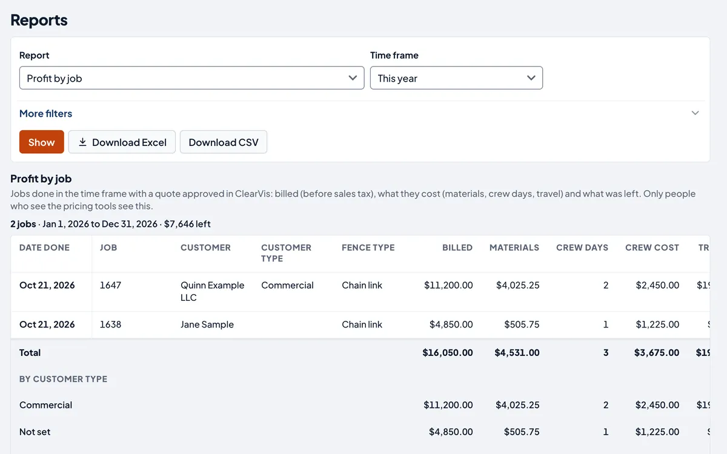This screenshot has height=454, width=727.
Task: Click the BY CUSTOMER TYPE section heading
Action: (x=63, y=379)
